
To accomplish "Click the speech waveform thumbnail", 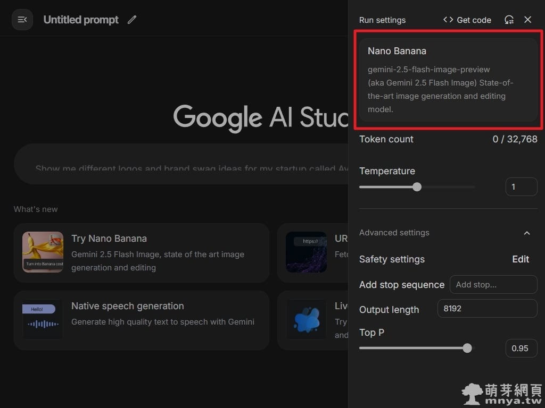I will click(x=43, y=319).
